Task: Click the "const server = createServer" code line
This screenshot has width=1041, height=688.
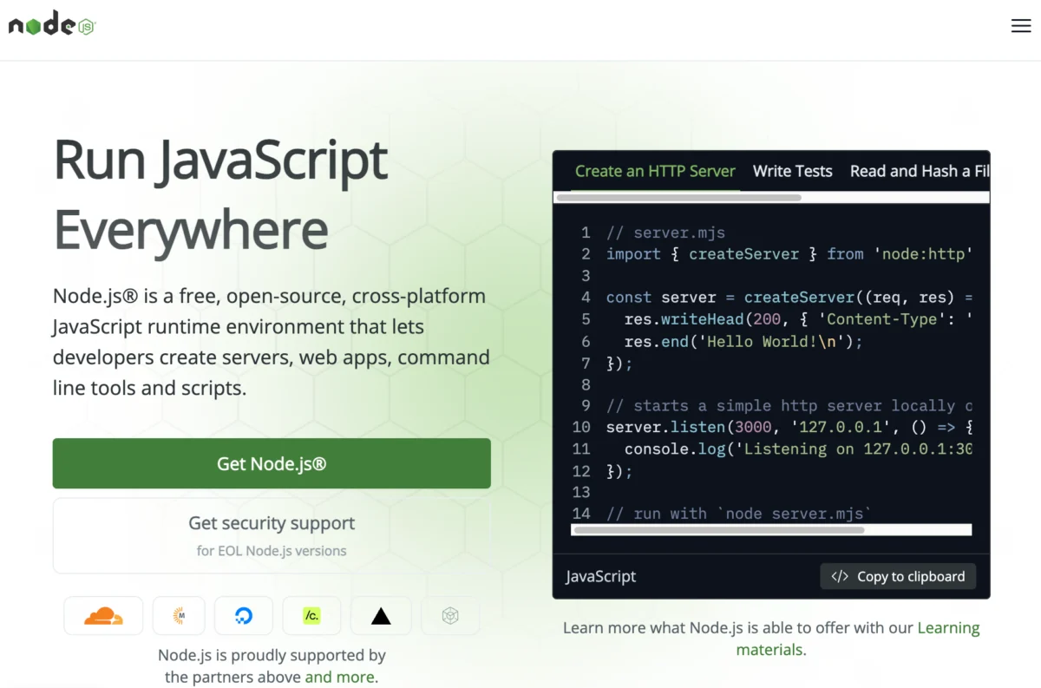Action: click(x=789, y=298)
